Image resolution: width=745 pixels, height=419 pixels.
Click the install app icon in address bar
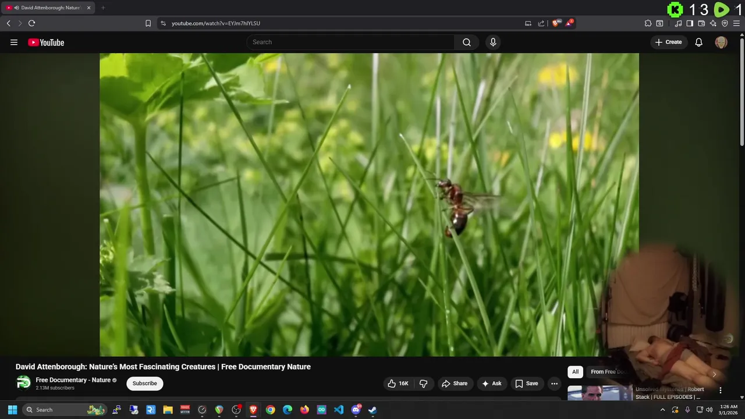(528, 23)
